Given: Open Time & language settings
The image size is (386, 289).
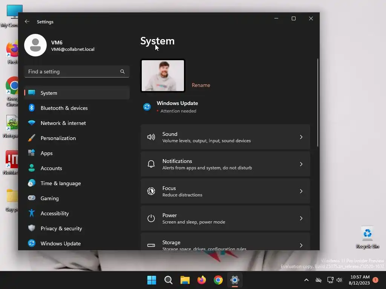Looking at the screenshot, I should pos(77,183).
